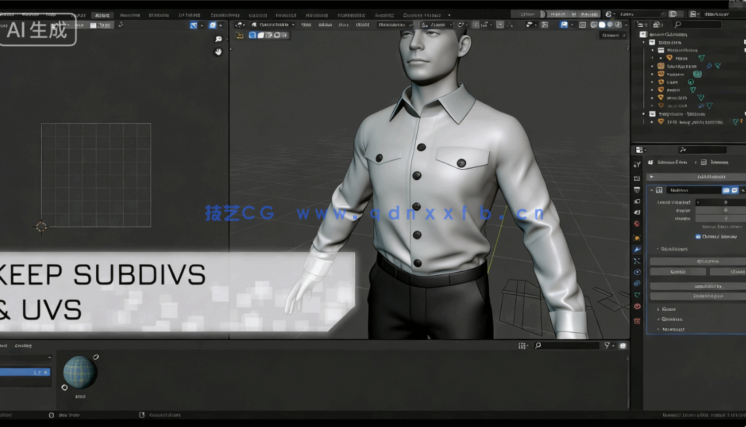
Task: Open the Object menu in viewport header
Action: coord(362,24)
